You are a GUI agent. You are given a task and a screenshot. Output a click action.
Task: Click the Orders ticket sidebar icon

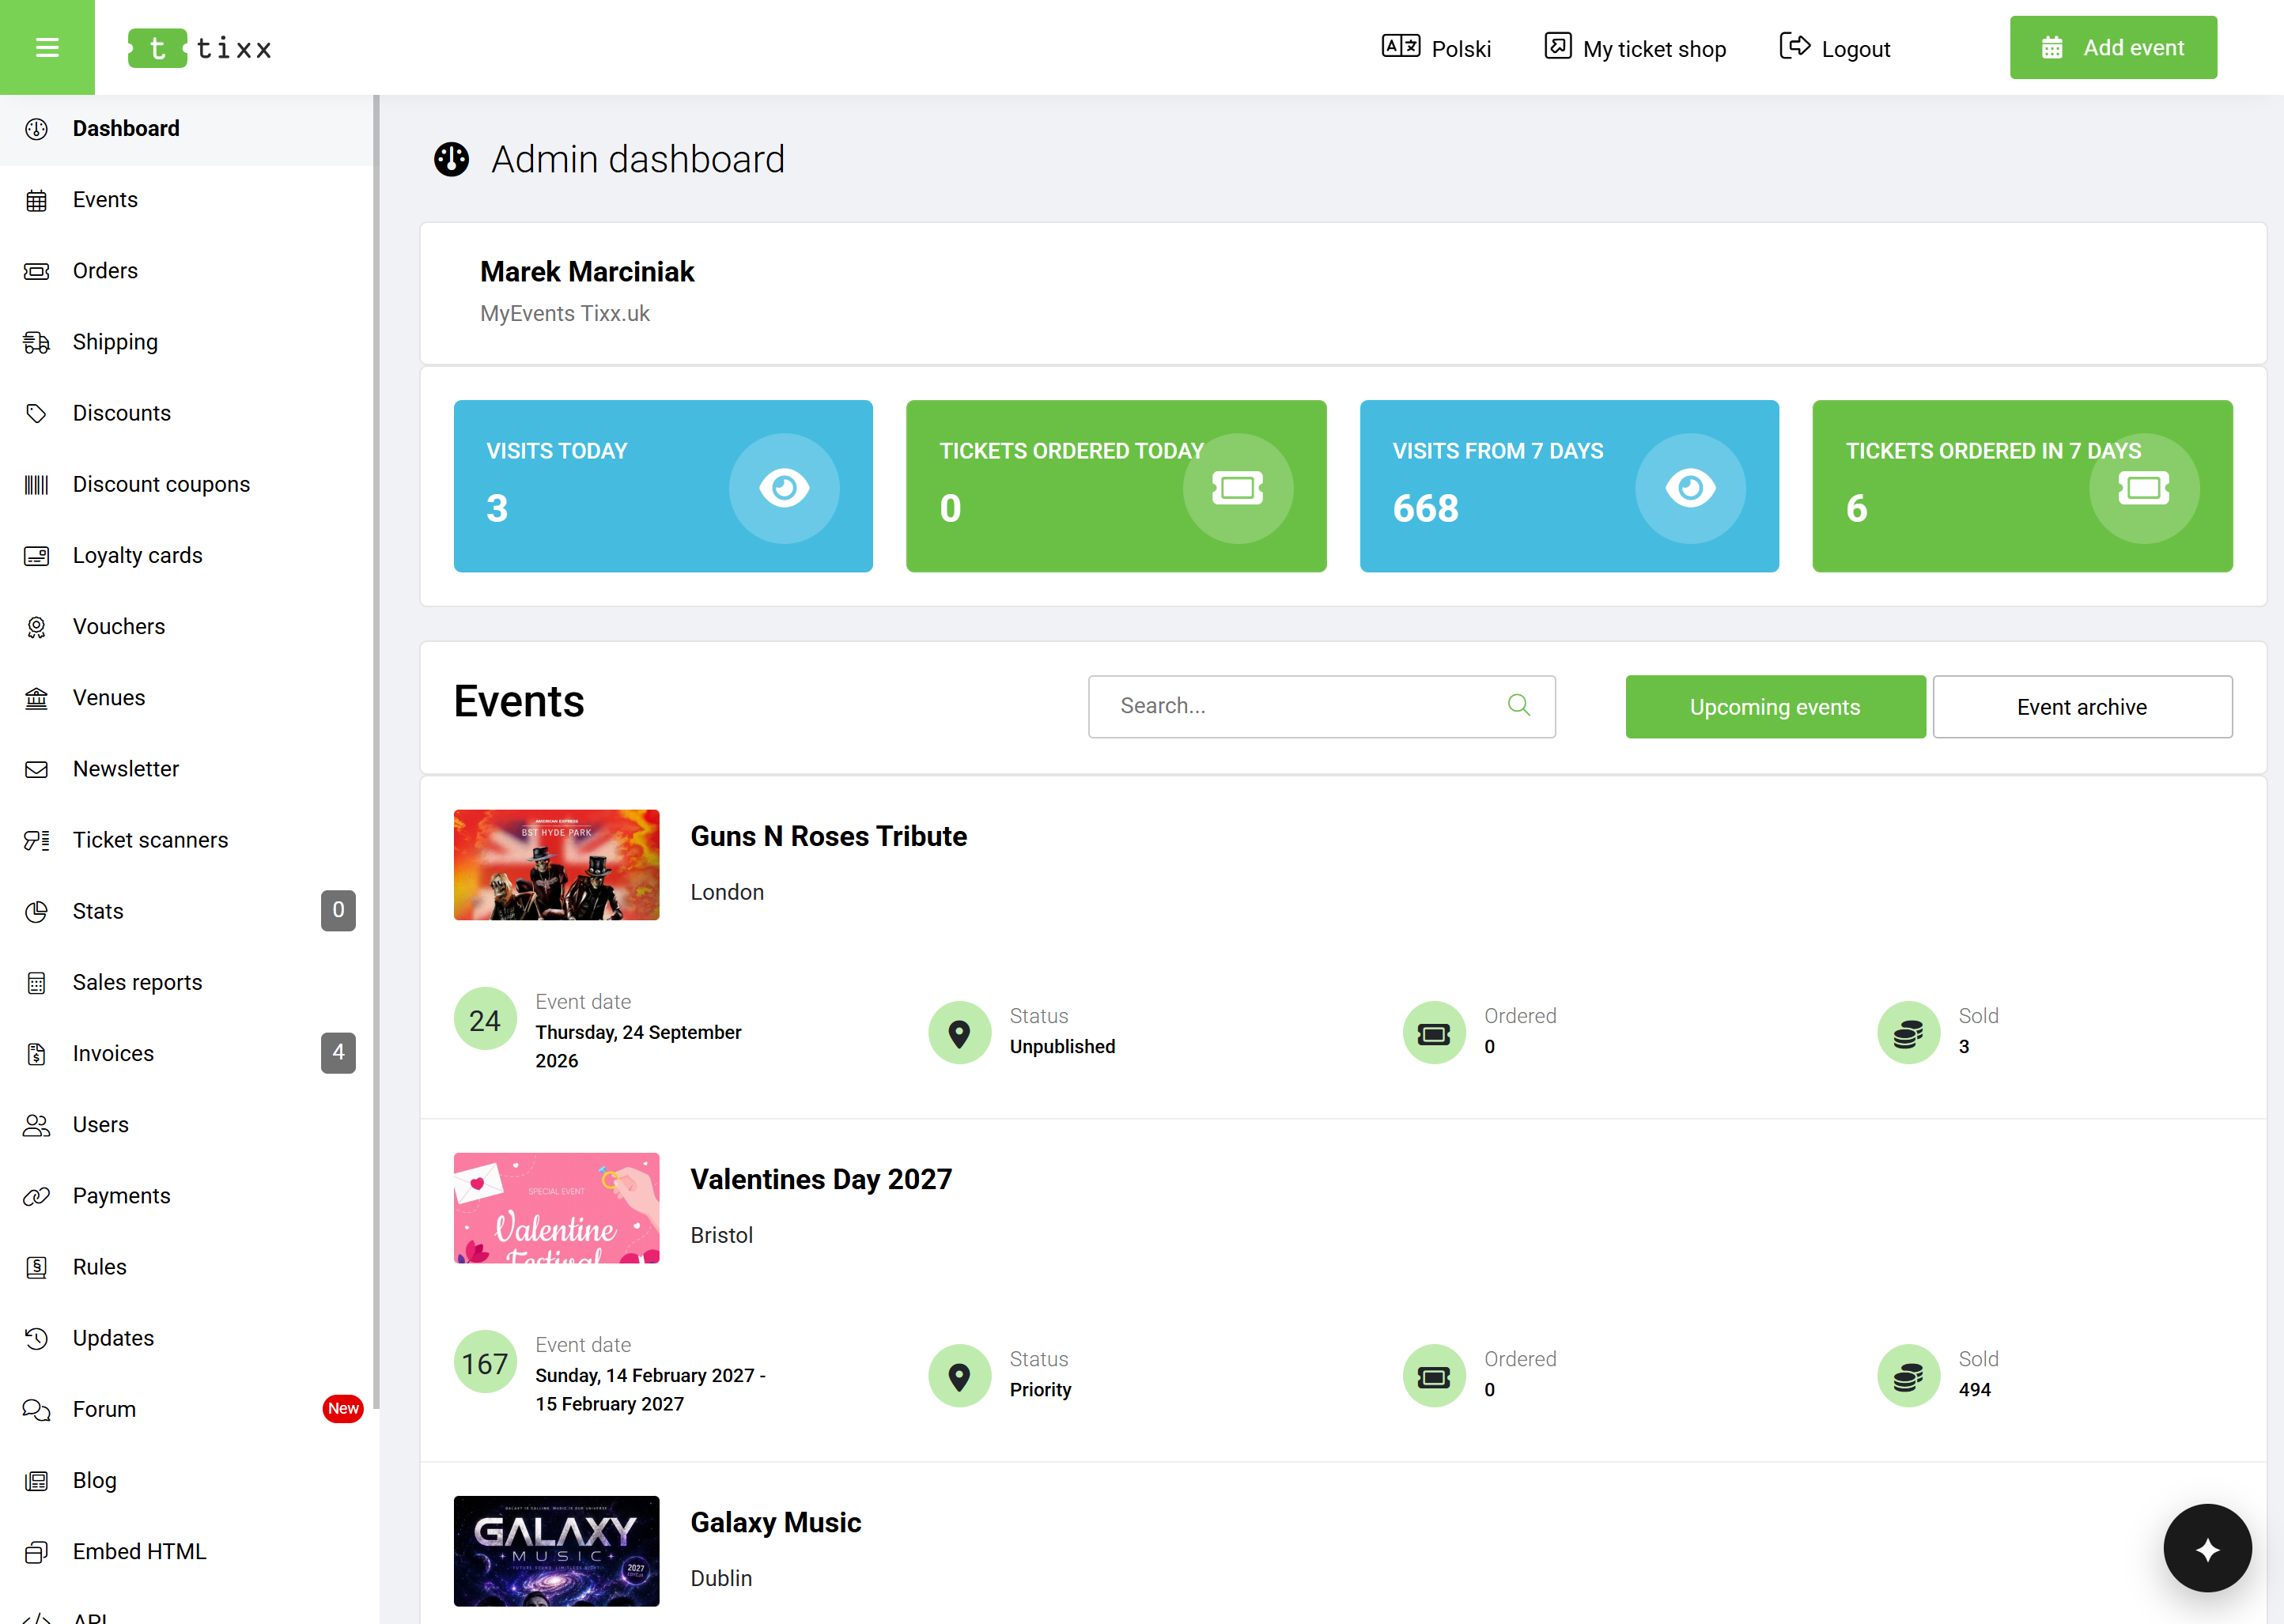point(37,271)
